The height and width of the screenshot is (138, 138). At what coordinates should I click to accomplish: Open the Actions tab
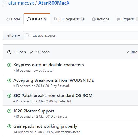pyautogui.click(x=100, y=19)
